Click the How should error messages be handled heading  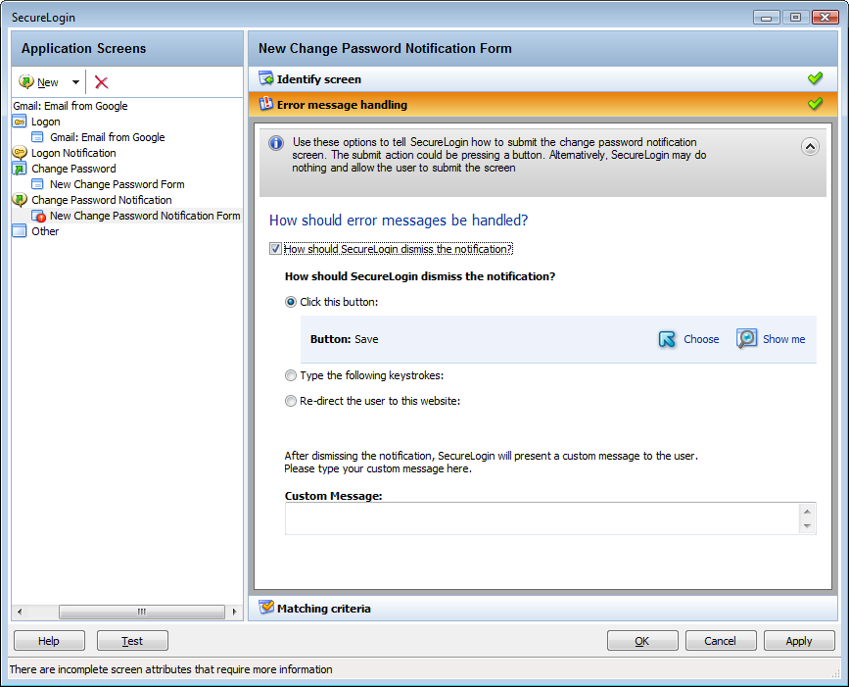tap(399, 220)
